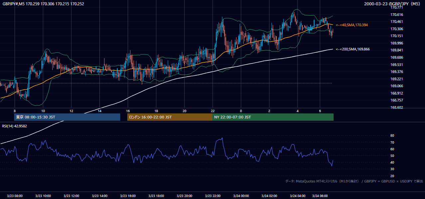Click price axis label 168.757

(396, 100)
